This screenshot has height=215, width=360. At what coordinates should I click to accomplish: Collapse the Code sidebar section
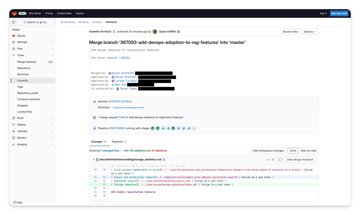click(52, 55)
